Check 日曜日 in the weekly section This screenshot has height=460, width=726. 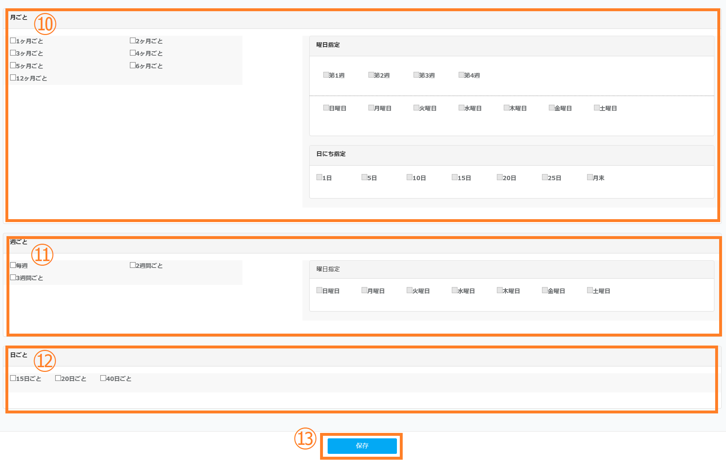319,290
